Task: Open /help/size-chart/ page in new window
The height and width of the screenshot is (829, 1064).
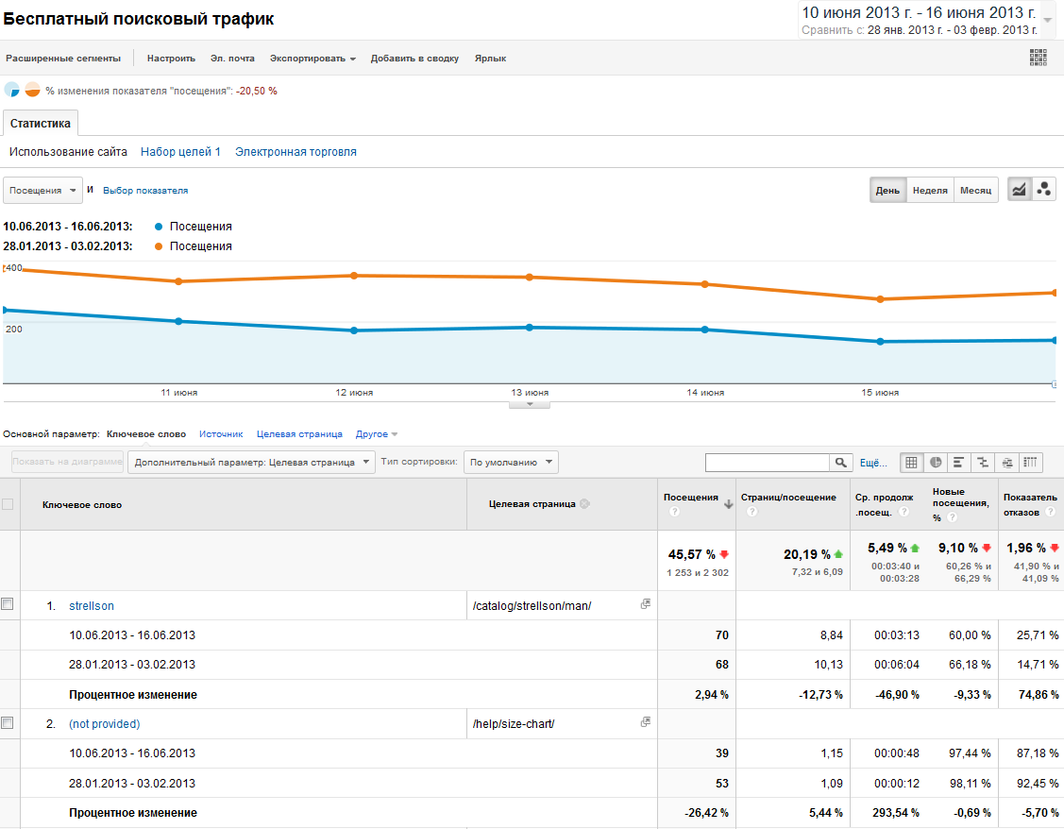Action: point(646,721)
